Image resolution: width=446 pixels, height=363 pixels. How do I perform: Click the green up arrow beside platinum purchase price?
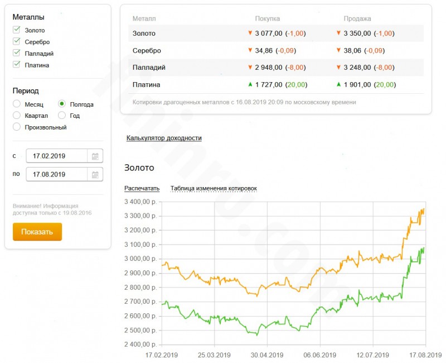pos(250,84)
